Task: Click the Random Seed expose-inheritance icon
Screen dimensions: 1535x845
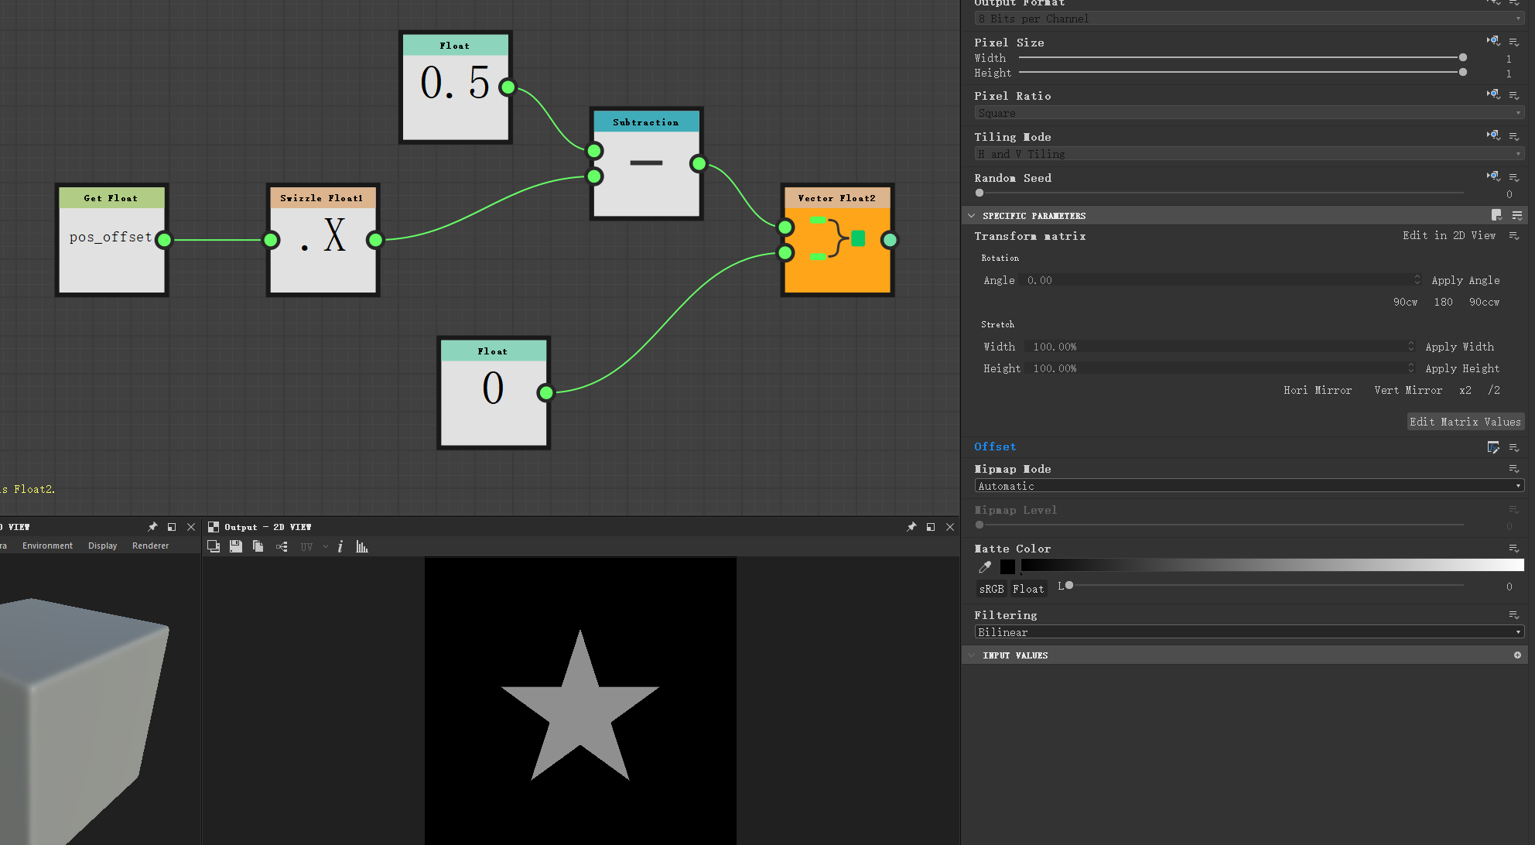Action: (x=1493, y=176)
